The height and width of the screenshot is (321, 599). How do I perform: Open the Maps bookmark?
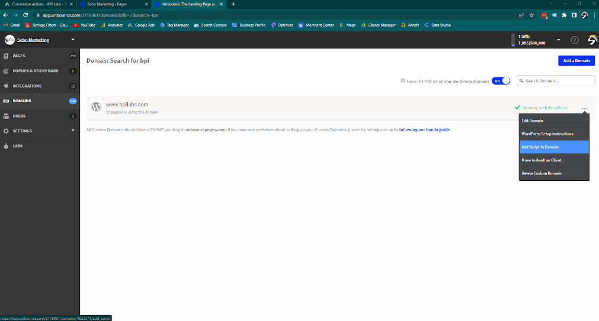tap(347, 25)
